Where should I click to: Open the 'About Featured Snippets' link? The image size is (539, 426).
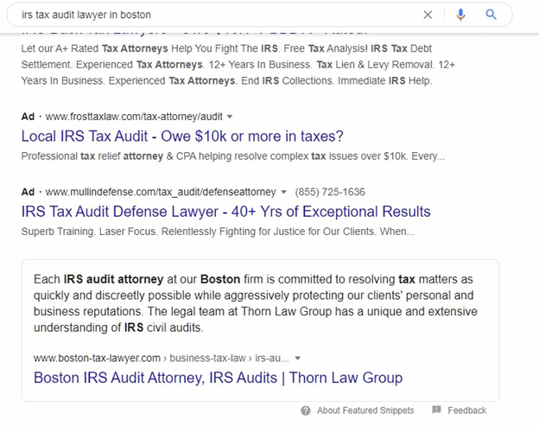365,410
